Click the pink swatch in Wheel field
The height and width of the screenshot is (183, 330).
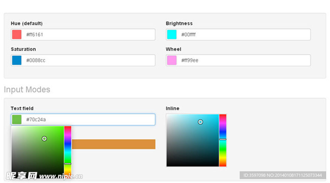pyautogui.click(x=172, y=60)
